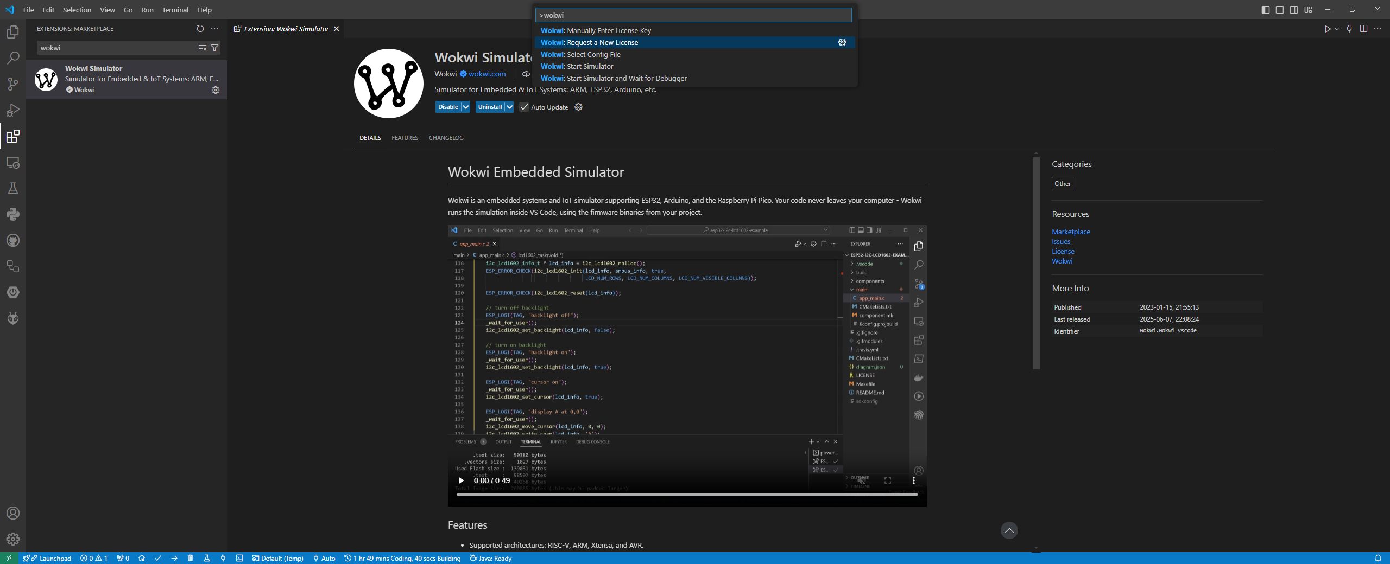Open the GitHub activity bar view
Image resolution: width=1390 pixels, height=564 pixels.
click(x=13, y=240)
